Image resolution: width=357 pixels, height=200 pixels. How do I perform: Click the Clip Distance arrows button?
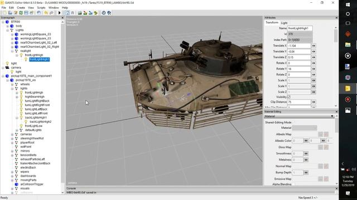[313, 102]
